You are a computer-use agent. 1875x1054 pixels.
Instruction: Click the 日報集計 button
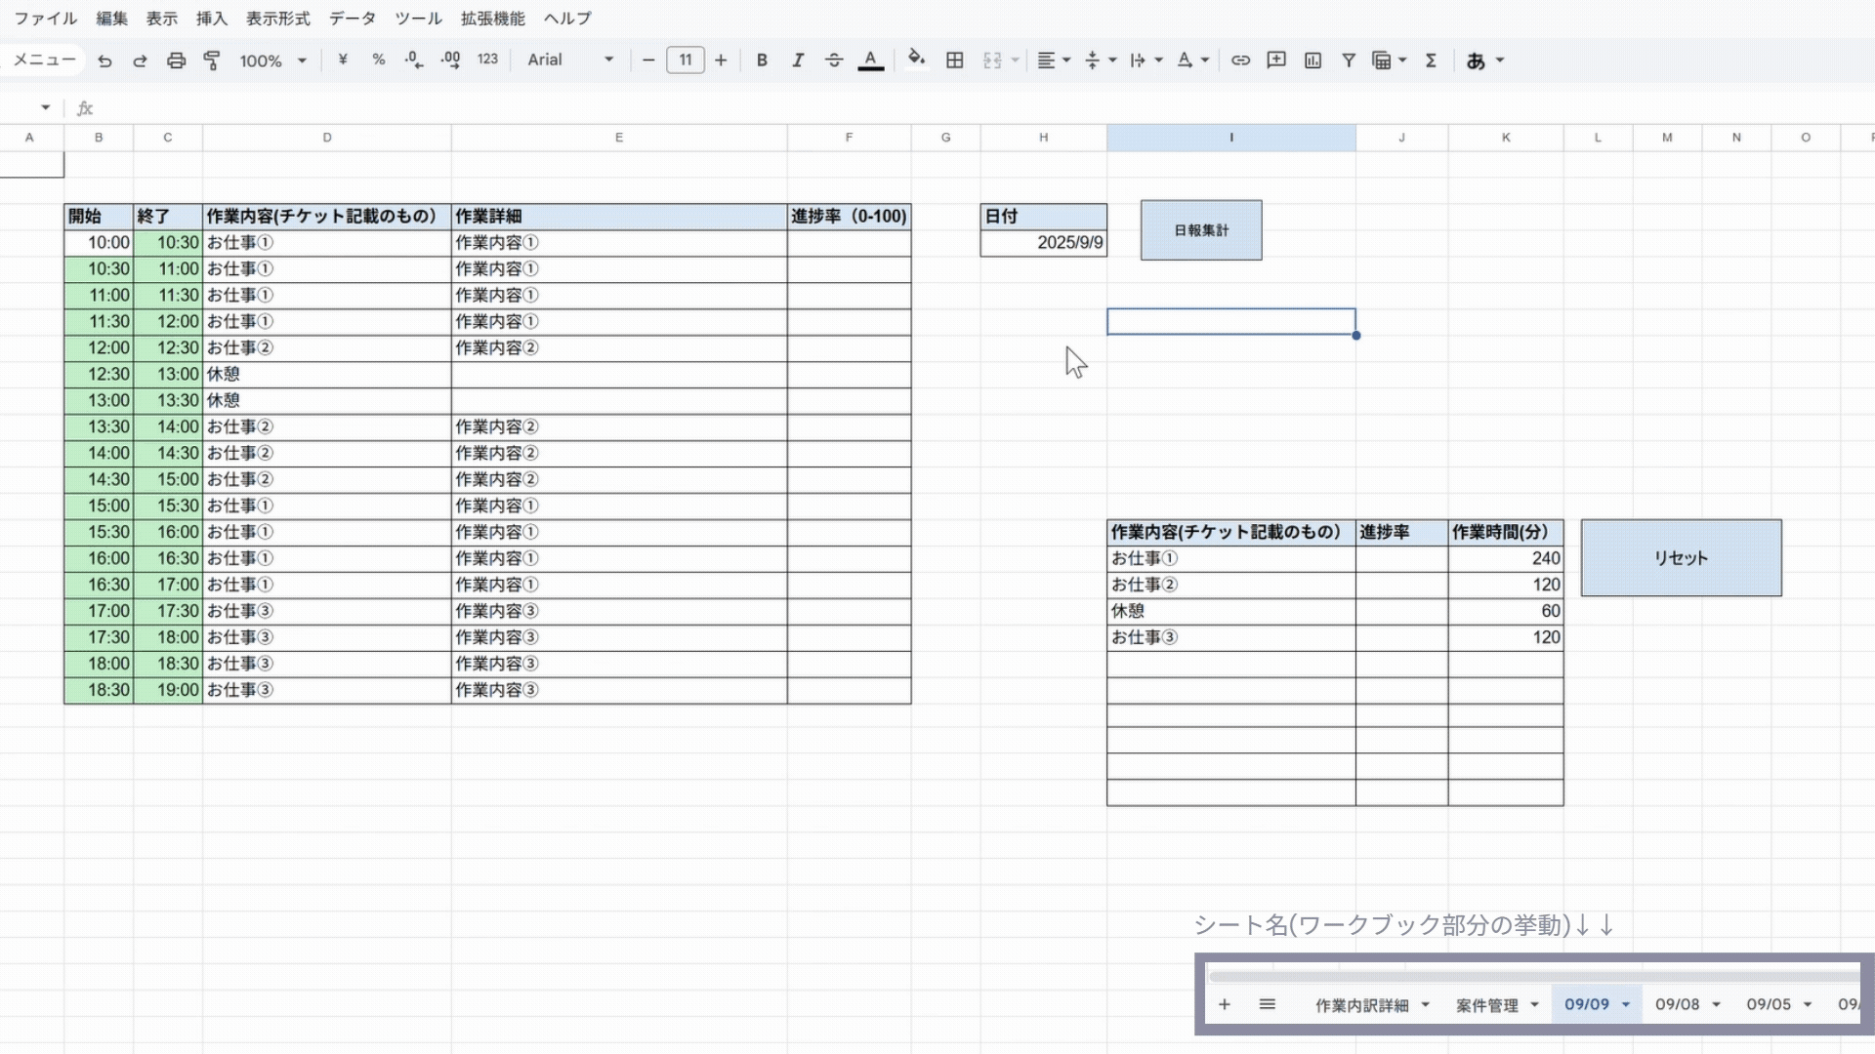coord(1200,230)
